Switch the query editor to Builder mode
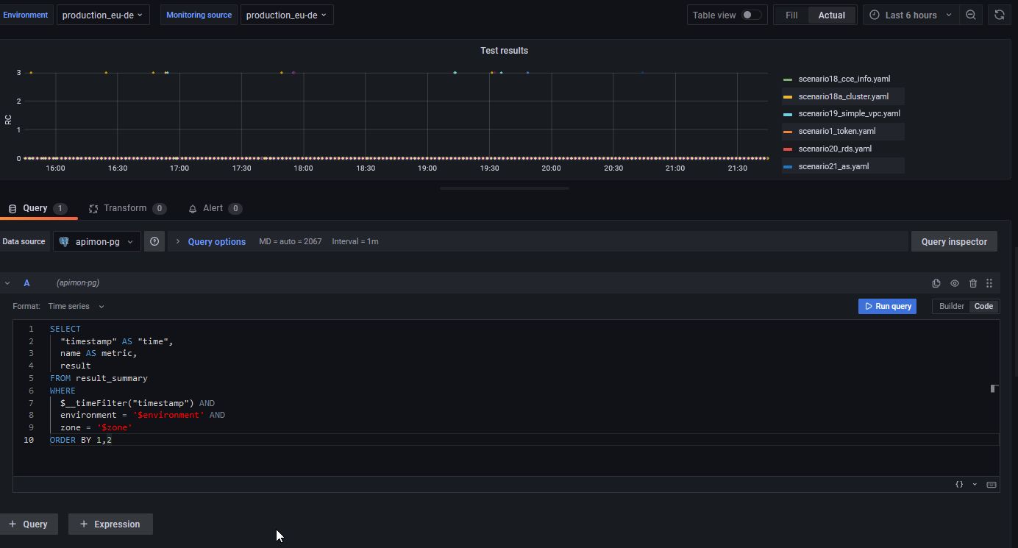The image size is (1018, 548). [x=952, y=306]
